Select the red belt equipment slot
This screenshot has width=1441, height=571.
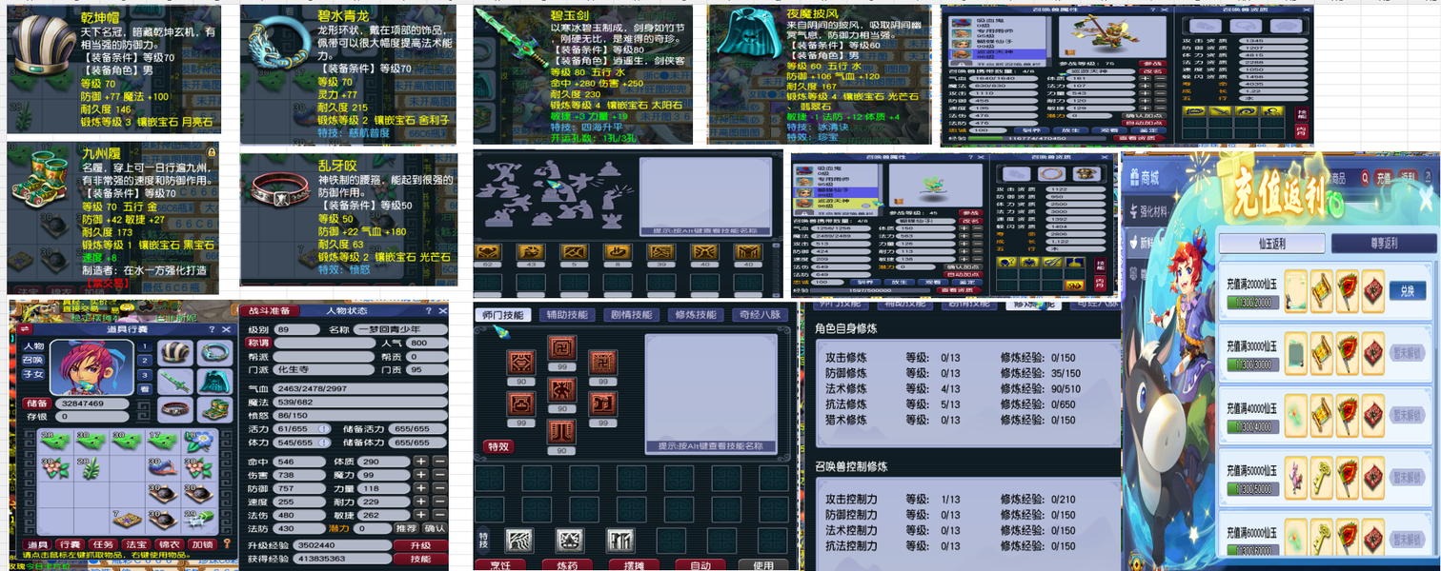tap(175, 410)
